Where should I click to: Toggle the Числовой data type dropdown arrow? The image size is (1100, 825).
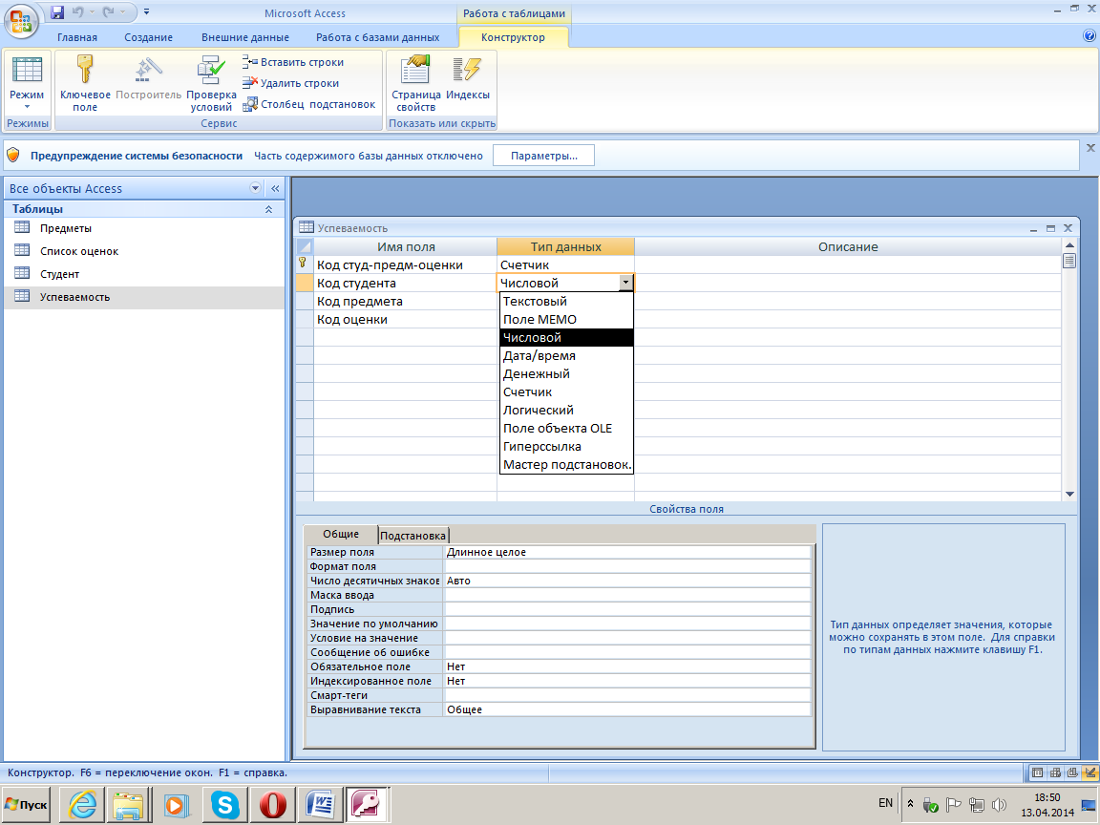[x=625, y=283]
